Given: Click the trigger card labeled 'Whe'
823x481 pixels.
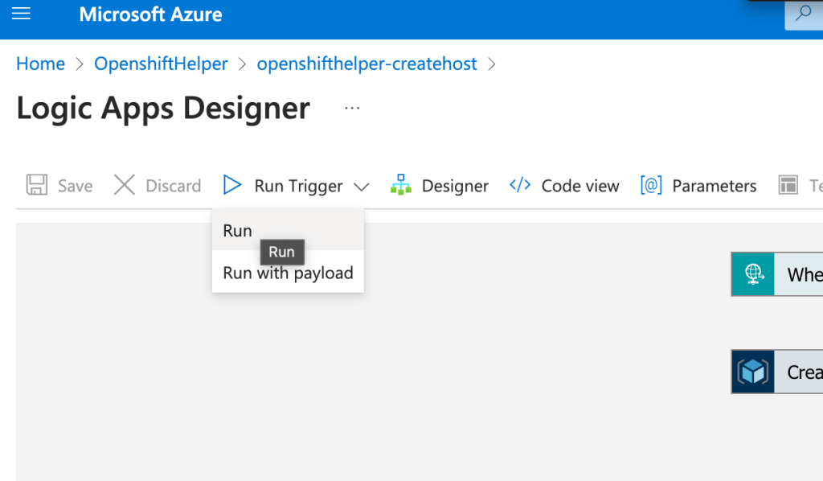Looking at the screenshot, I should click(x=777, y=274).
